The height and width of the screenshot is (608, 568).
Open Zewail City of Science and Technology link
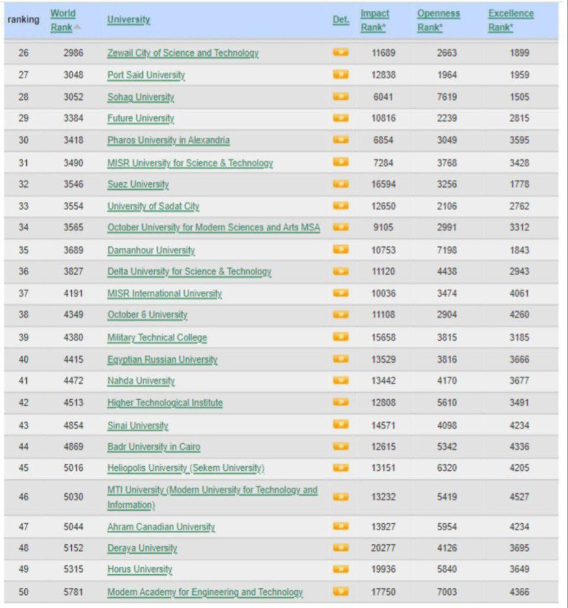pyautogui.click(x=183, y=53)
